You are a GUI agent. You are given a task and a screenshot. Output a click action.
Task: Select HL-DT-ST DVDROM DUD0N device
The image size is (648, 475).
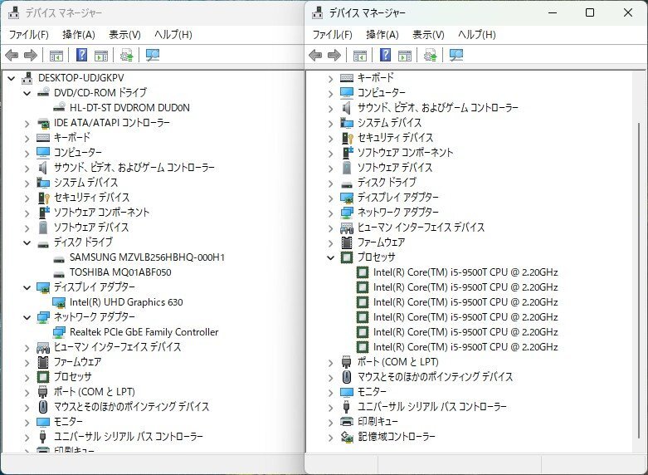(129, 108)
